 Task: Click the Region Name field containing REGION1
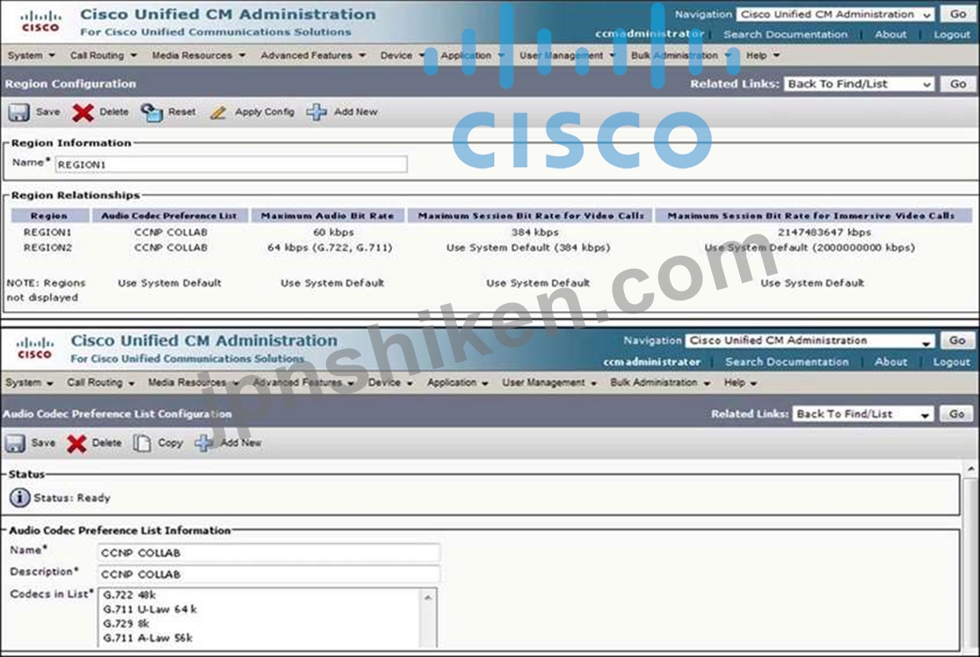pos(231,164)
